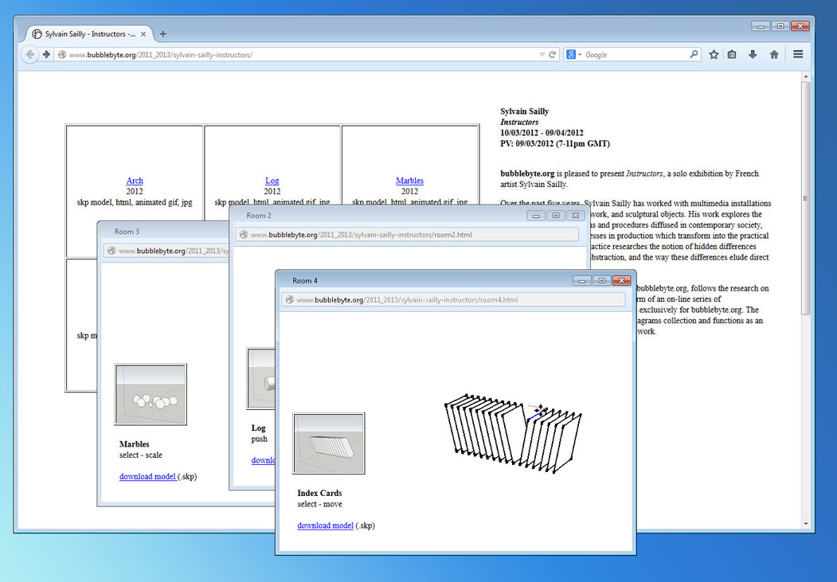837x582 pixels.
Task: Click the Room 4 window title
Action: (305, 280)
